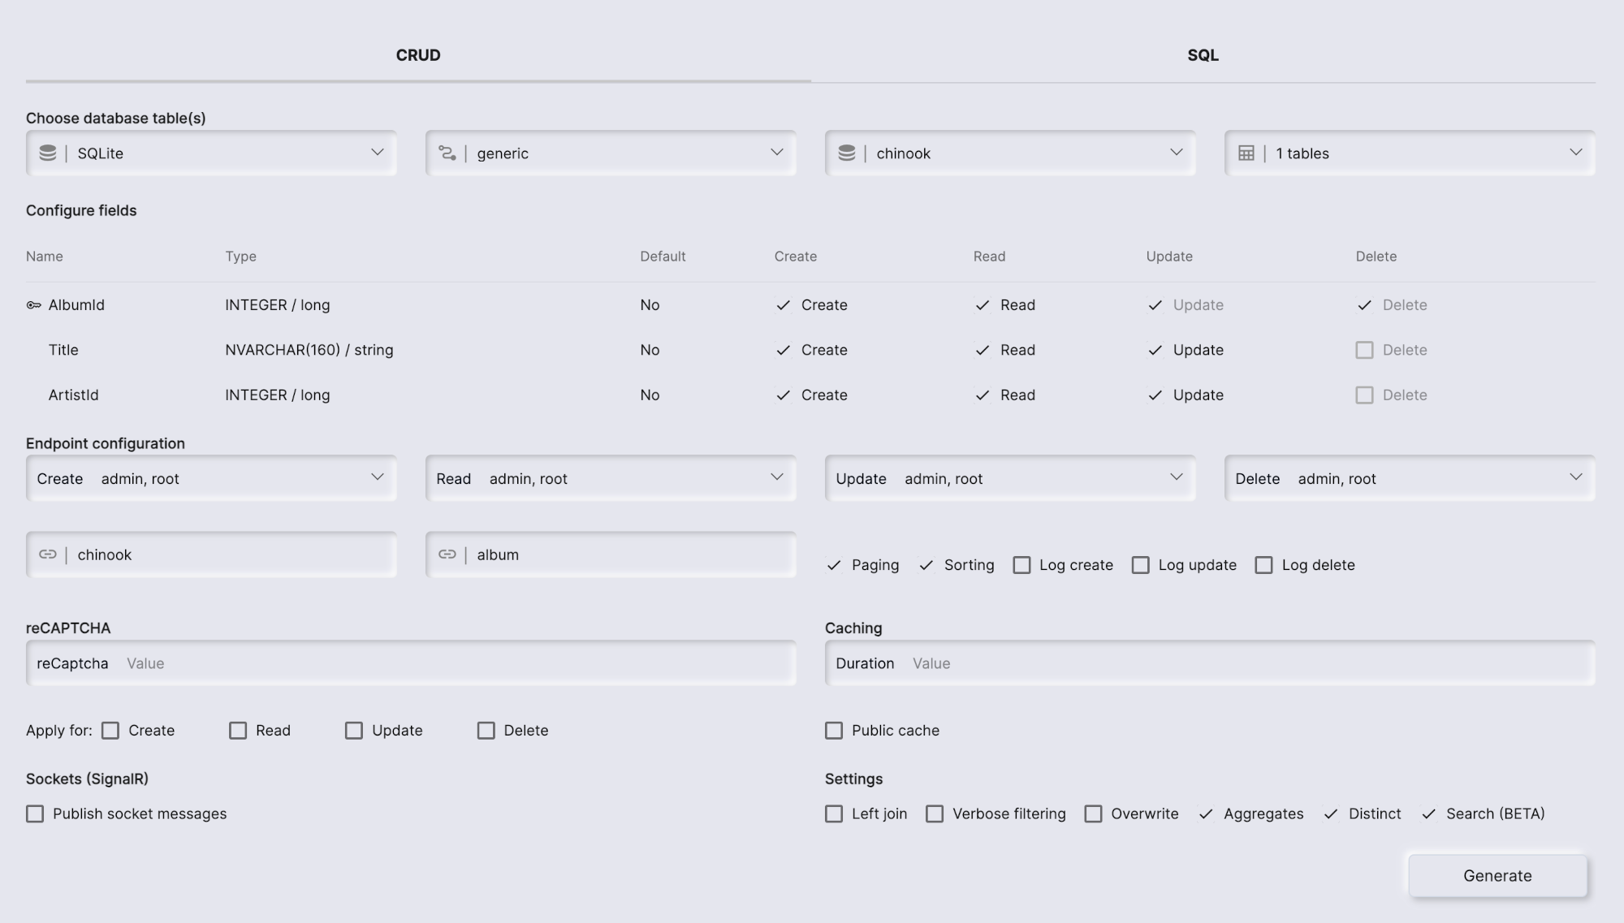1624x923 pixels.
Task: Select the CRUD tab
Action: point(418,55)
